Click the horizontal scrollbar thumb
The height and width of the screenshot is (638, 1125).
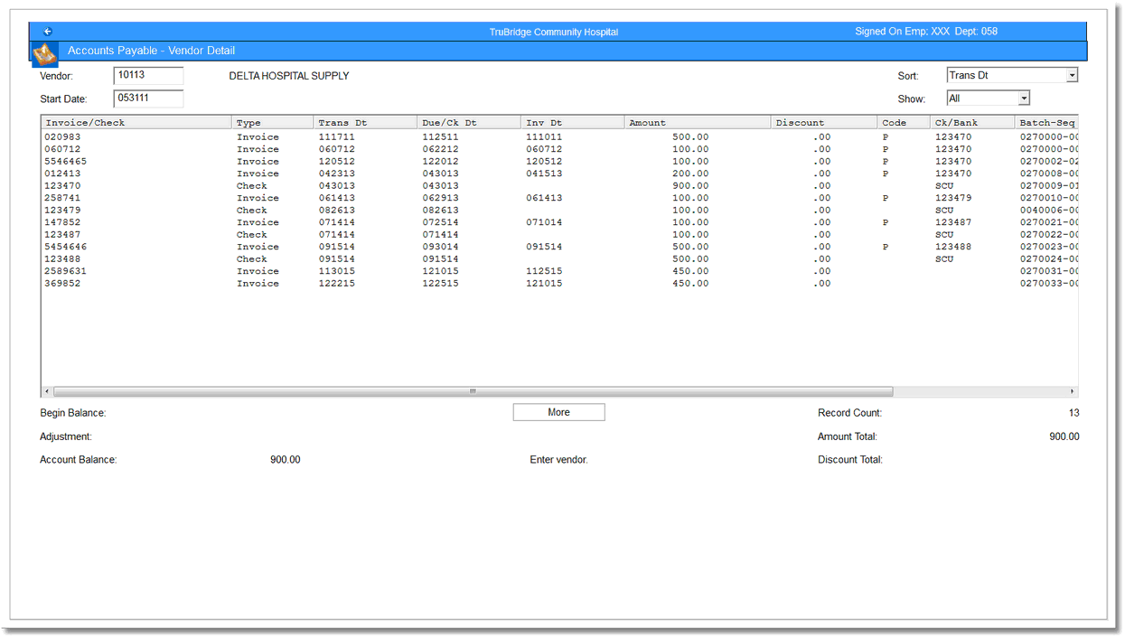(473, 391)
